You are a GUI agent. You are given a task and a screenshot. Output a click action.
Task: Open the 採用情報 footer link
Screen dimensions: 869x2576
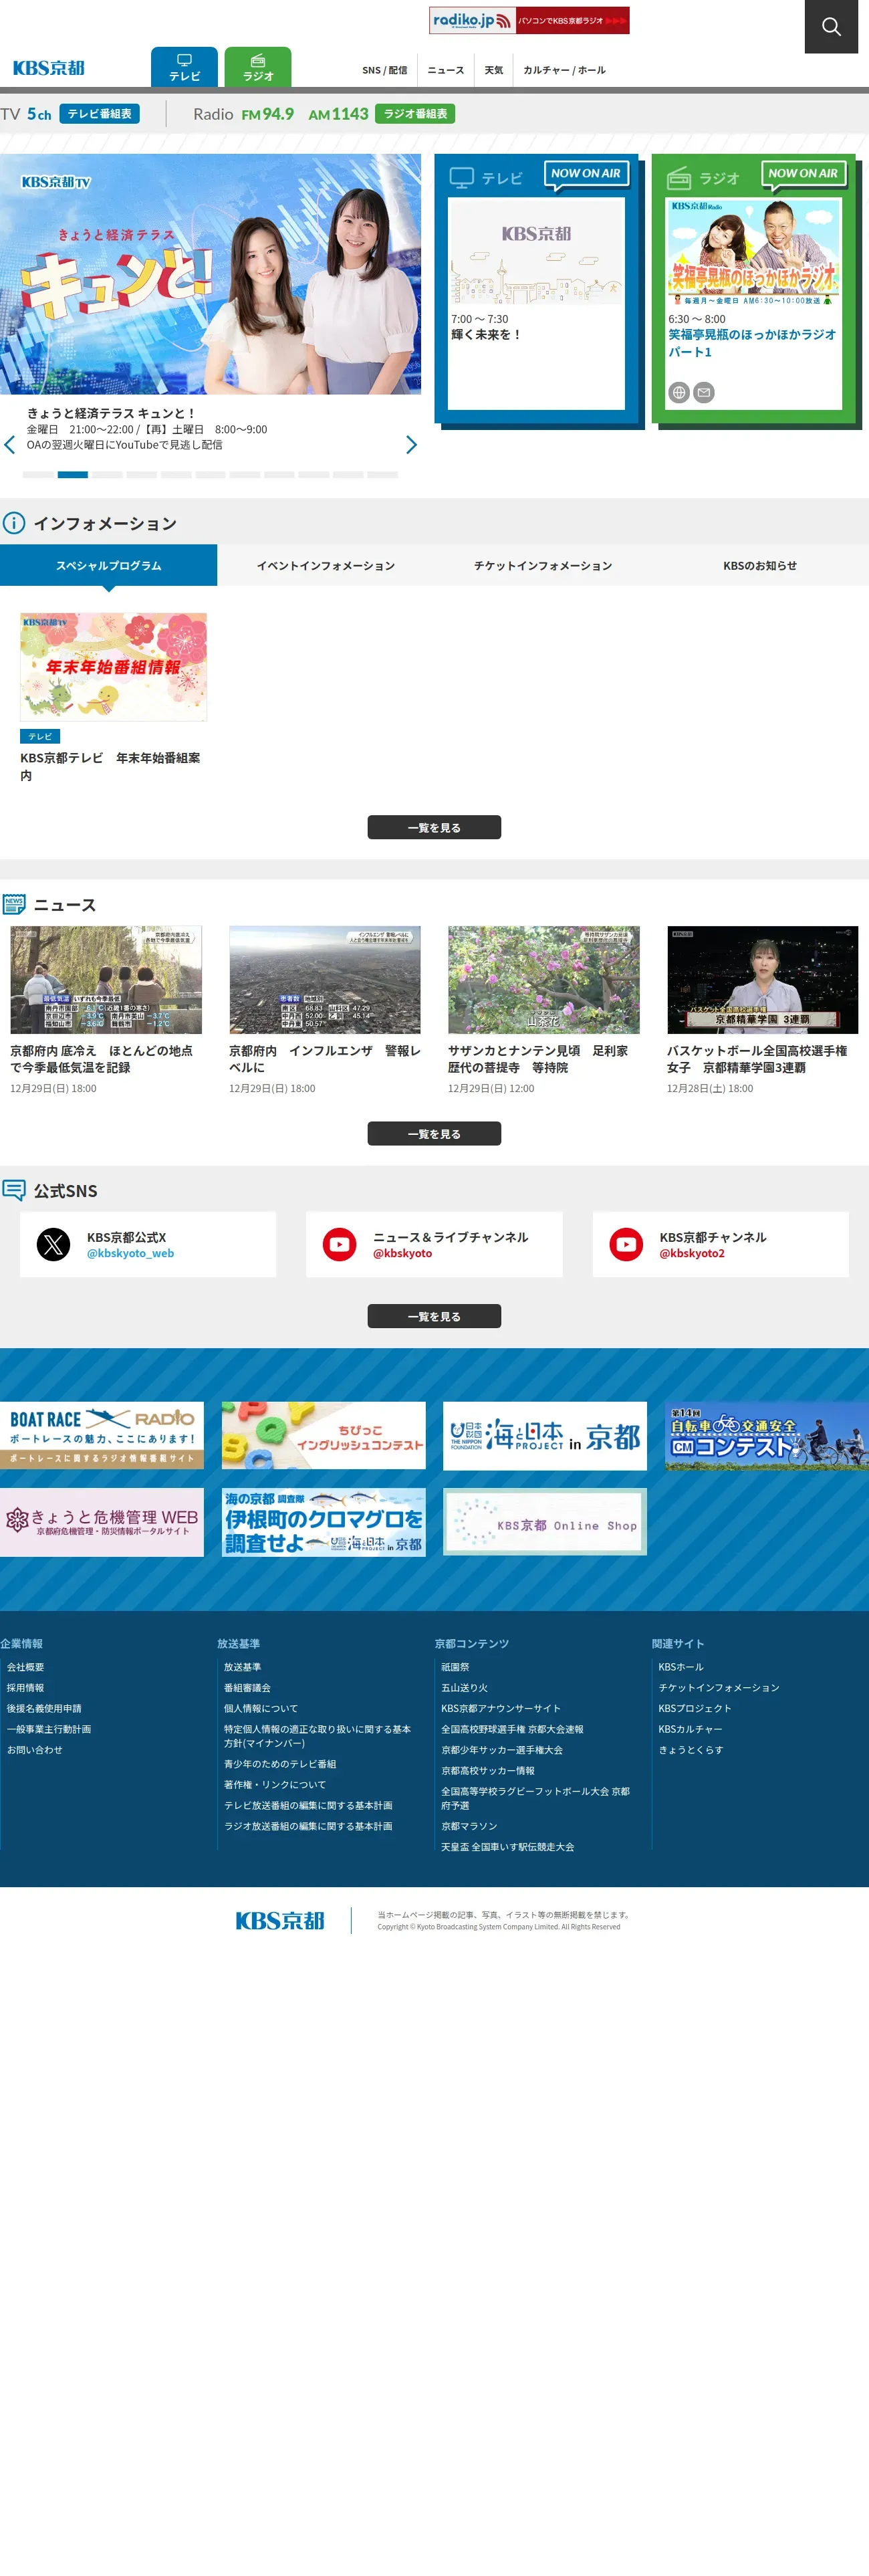[x=25, y=1688]
